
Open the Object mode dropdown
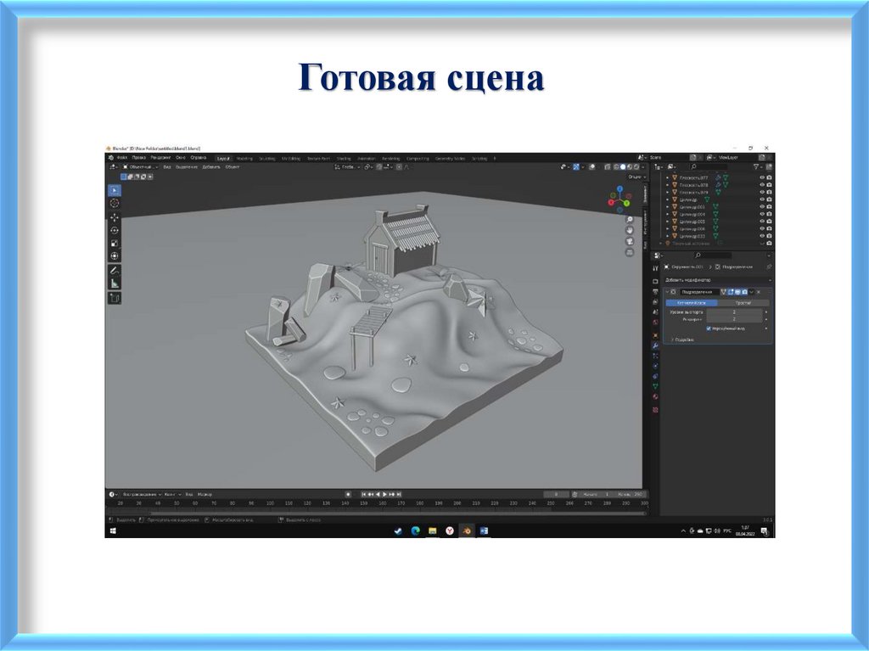(x=141, y=167)
